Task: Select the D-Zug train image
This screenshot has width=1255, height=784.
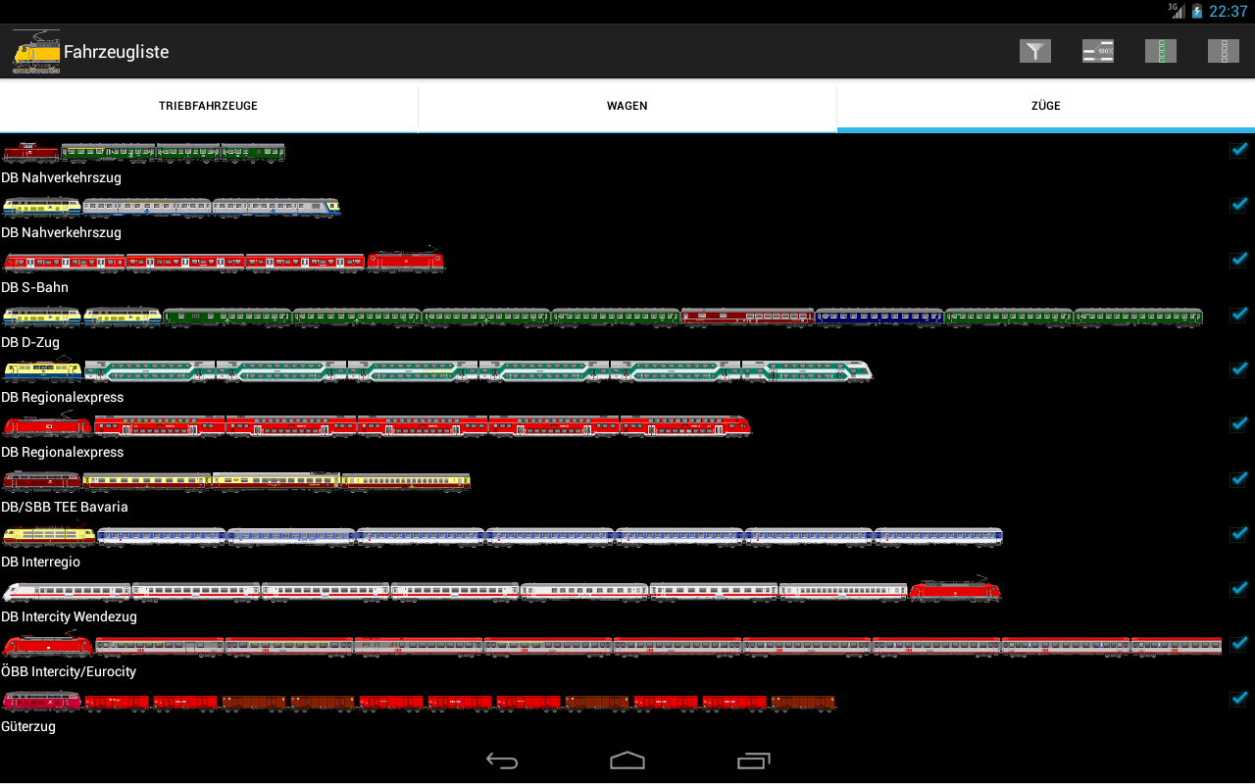Action: coord(603,316)
